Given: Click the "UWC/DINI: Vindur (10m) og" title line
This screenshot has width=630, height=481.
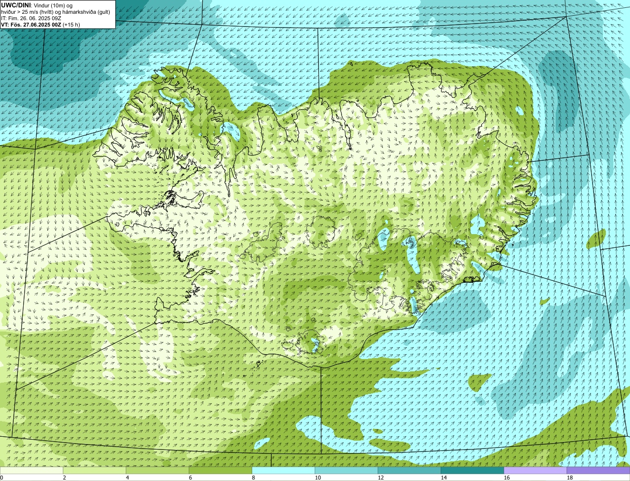Looking at the screenshot, I should (37, 5).
